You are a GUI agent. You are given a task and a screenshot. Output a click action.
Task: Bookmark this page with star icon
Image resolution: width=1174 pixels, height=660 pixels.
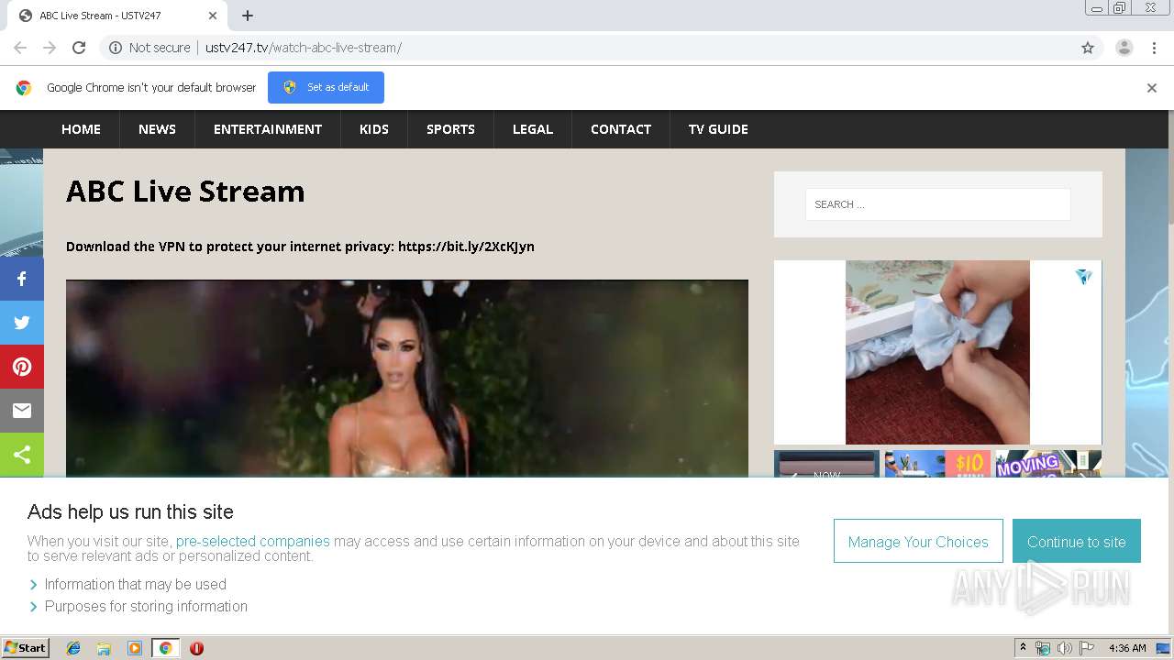click(1088, 48)
